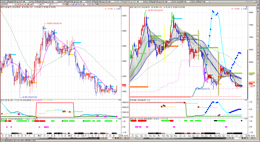Click the small box button atop the weekly chart pane
Viewport: 260px width, 142px height.
pos(247,7)
